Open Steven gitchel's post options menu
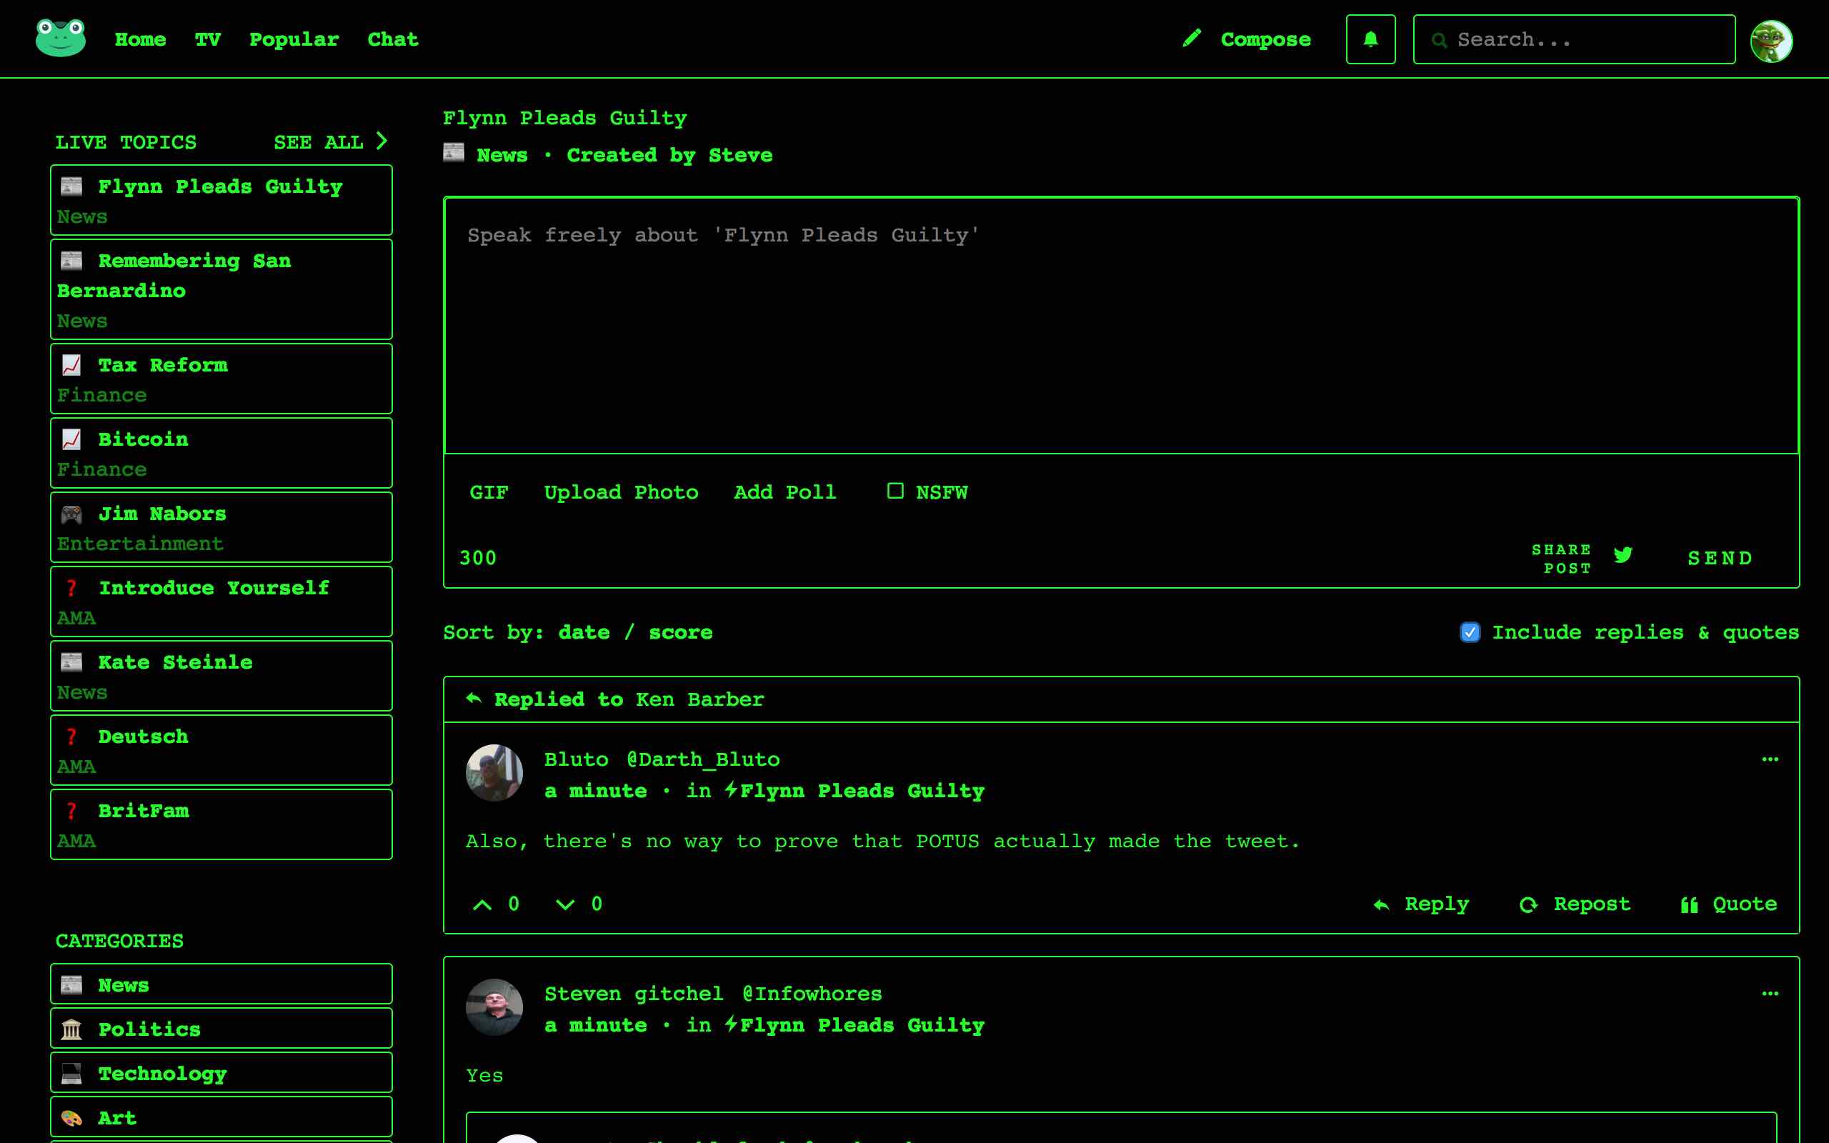The height and width of the screenshot is (1143, 1829). pos(1771,993)
